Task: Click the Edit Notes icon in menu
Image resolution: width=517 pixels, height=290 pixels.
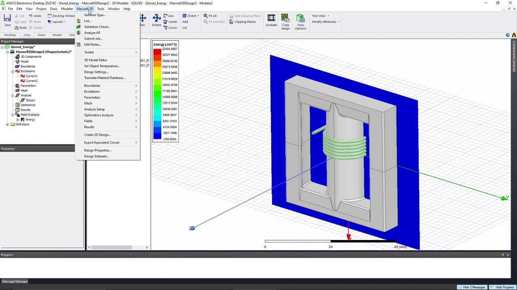Action: tap(79, 44)
